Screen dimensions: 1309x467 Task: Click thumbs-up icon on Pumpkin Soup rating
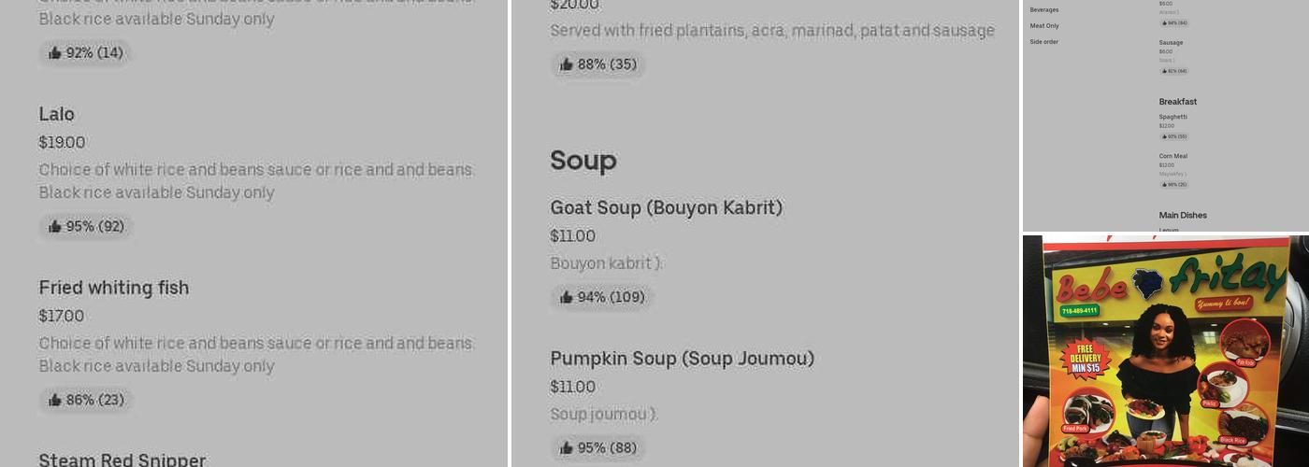click(567, 448)
